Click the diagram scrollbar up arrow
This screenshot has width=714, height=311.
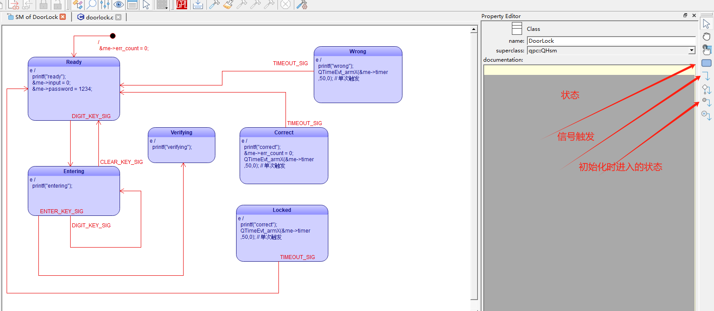tap(474, 30)
